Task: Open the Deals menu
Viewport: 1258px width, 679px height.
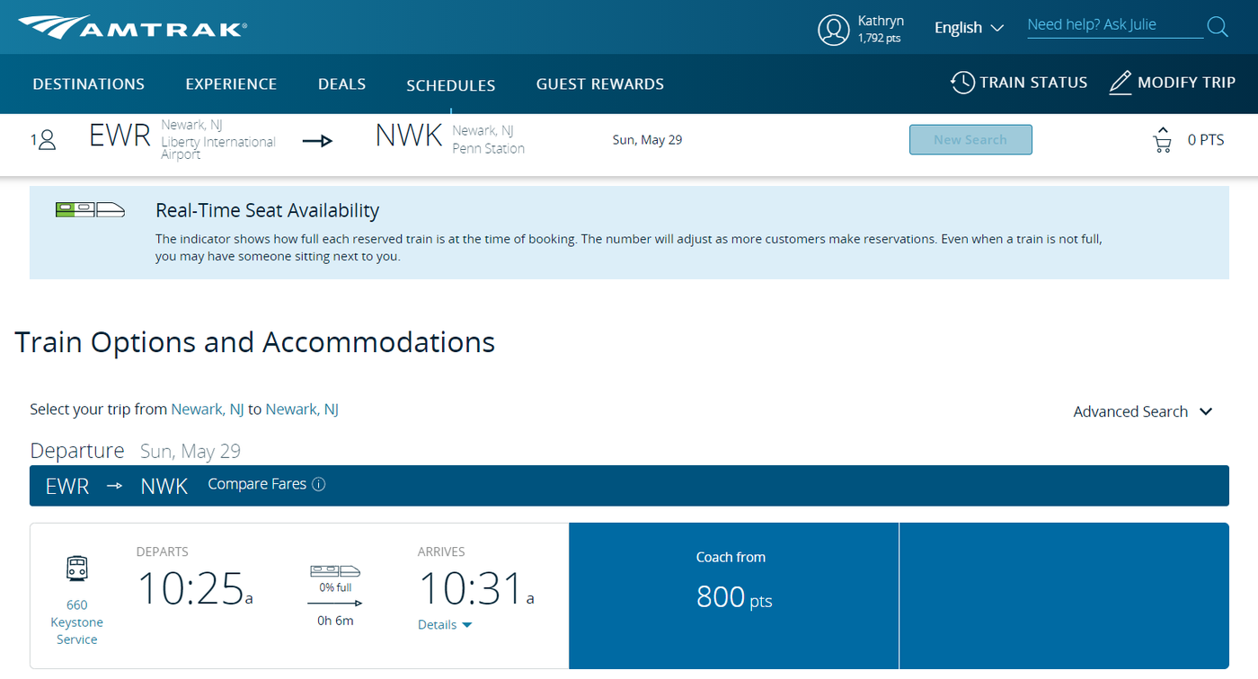Action: (x=341, y=84)
